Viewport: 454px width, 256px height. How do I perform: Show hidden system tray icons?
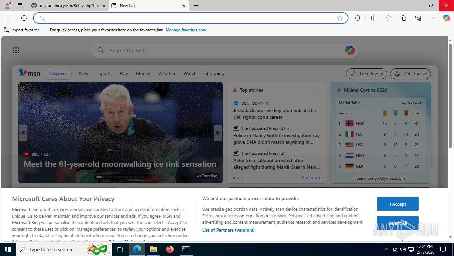pyautogui.click(x=387, y=249)
